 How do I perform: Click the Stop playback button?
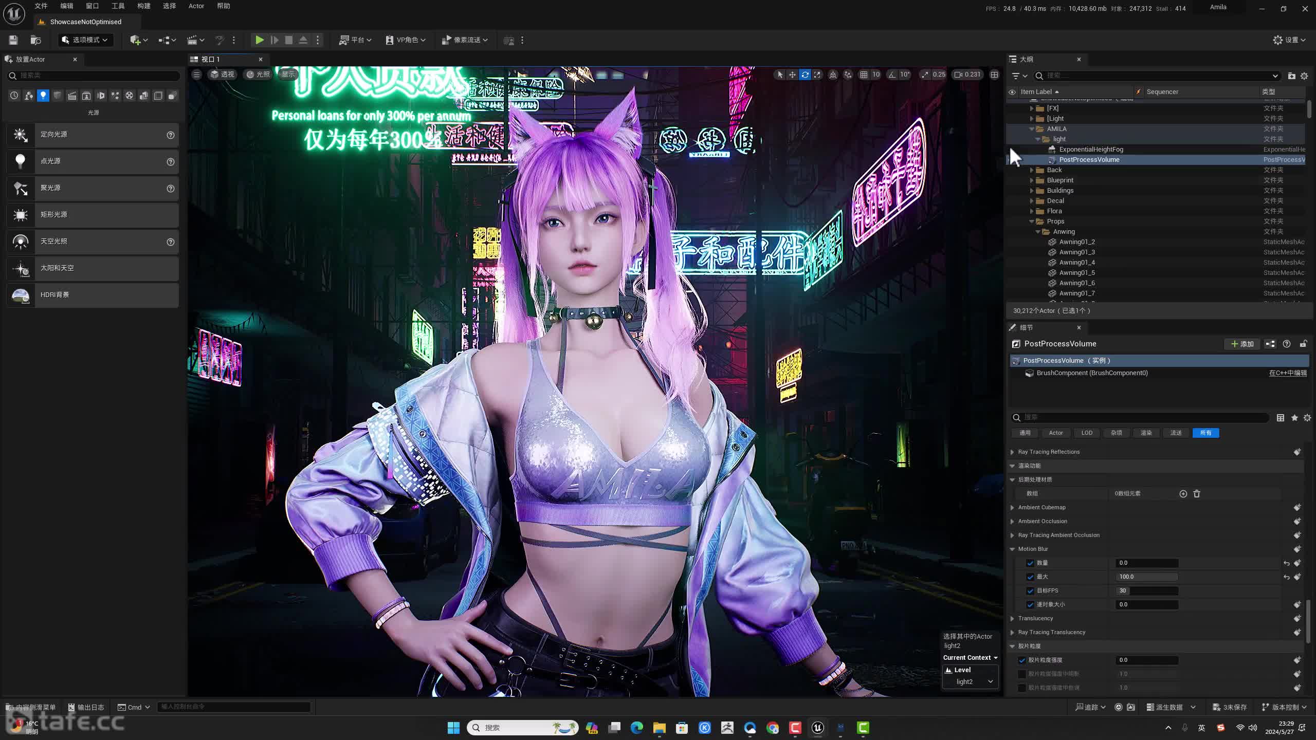pos(289,40)
